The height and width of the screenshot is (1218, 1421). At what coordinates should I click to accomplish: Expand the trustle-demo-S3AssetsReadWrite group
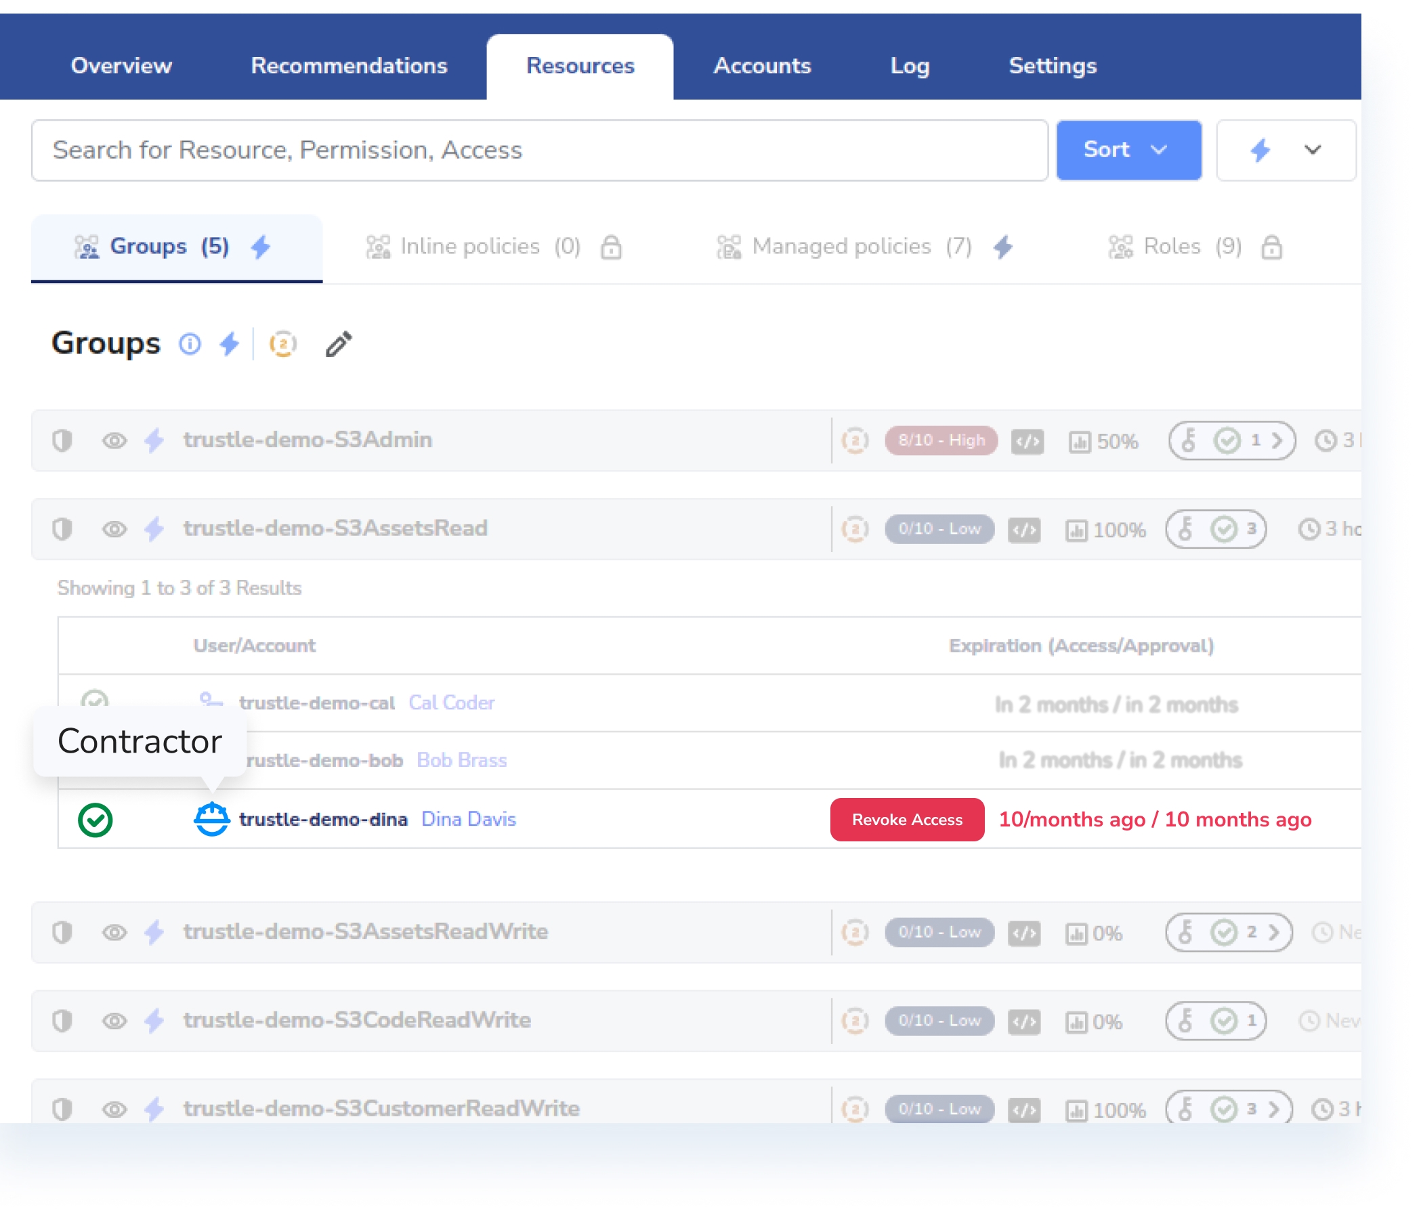366,932
